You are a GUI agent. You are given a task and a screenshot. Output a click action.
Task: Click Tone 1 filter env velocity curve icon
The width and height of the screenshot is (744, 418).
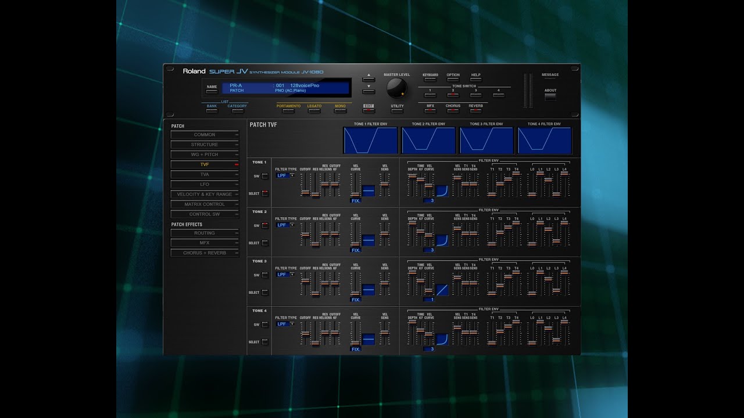click(x=442, y=191)
